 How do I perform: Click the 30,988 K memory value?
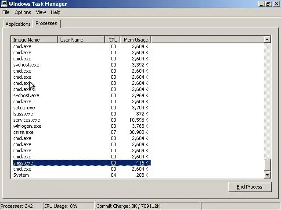click(x=139, y=132)
